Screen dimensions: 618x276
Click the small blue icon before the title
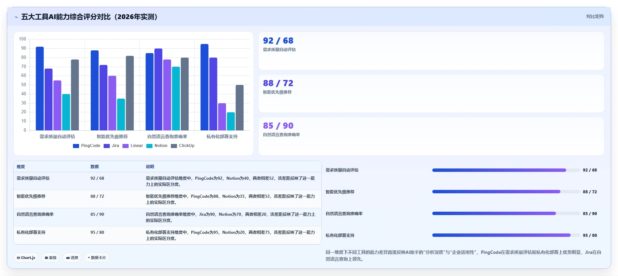click(16, 17)
